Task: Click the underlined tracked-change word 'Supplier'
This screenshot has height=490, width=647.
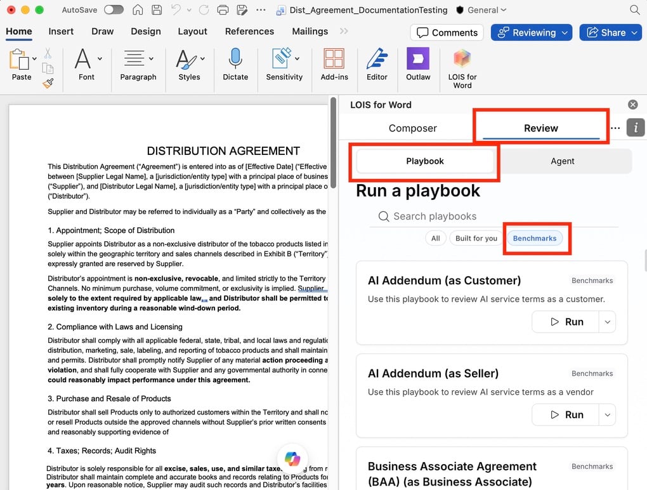Action: point(312,289)
